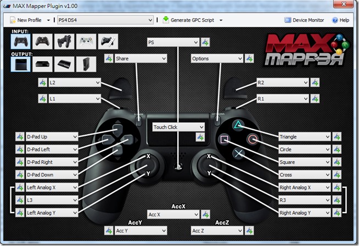Screen dimensions: 359x246
Task: Select the PS3 controller input
Action: pyautogui.click(x=64, y=41)
